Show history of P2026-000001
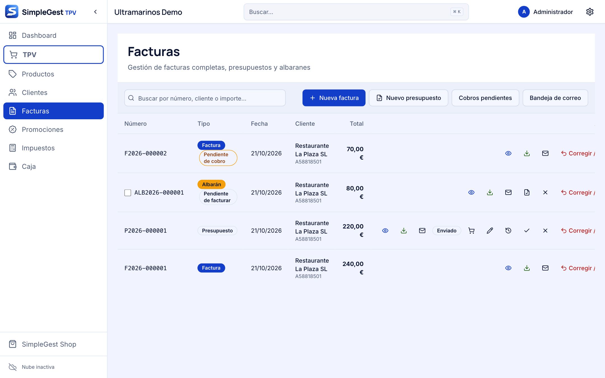 click(x=508, y=230)
